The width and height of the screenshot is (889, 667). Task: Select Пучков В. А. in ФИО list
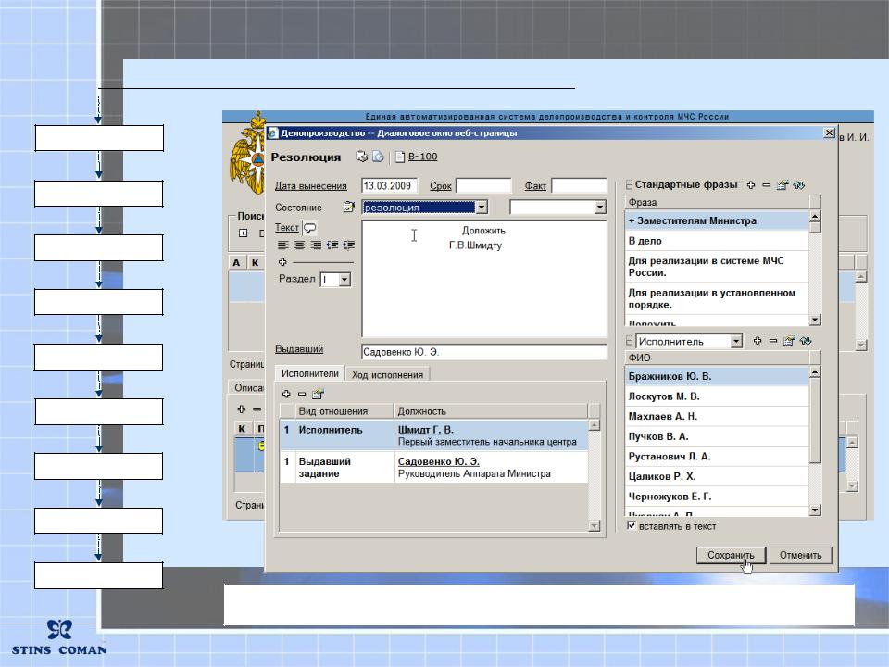717,436
